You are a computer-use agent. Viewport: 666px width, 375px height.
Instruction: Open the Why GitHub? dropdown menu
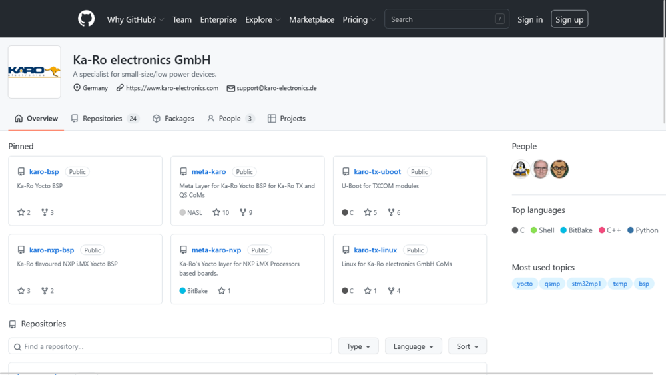tap(135, 19)
